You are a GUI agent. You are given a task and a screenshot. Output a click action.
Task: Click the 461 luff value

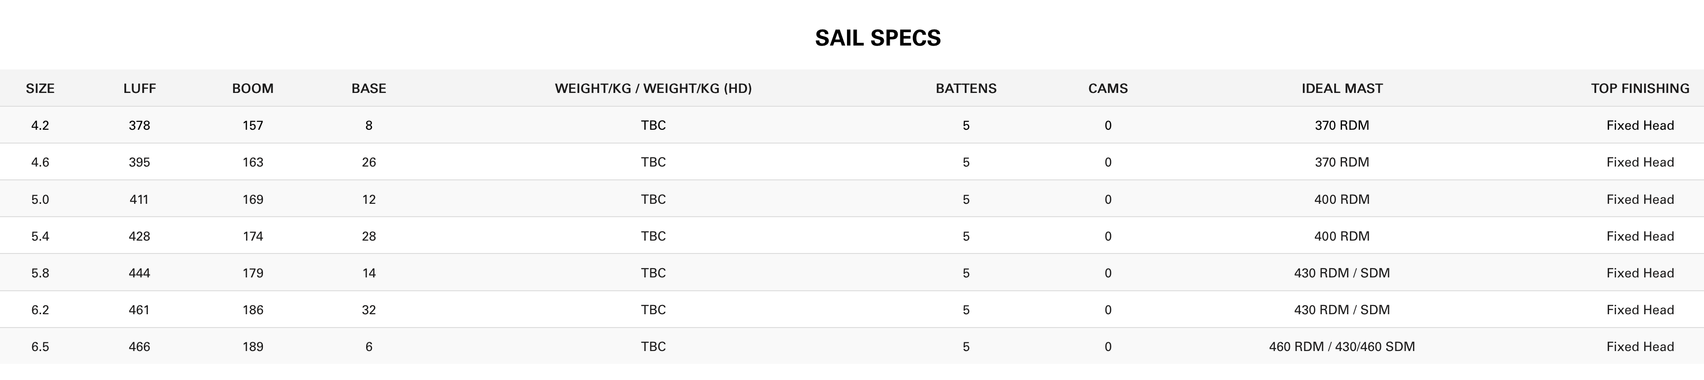click(139, 310)
